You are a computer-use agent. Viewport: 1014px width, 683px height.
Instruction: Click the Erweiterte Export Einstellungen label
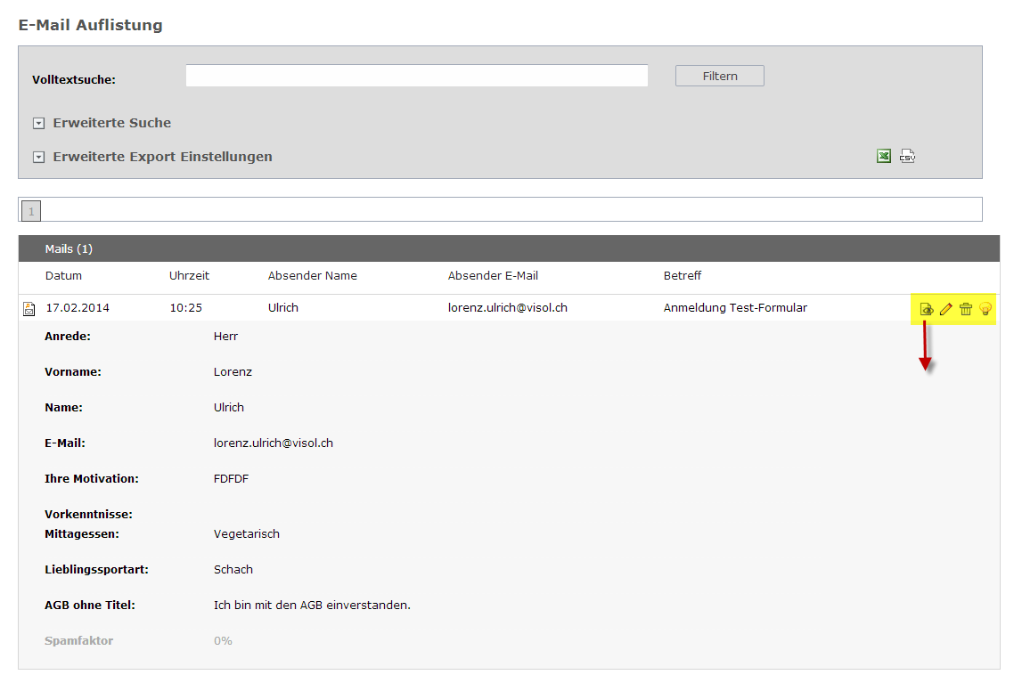[x=162, y=157]
